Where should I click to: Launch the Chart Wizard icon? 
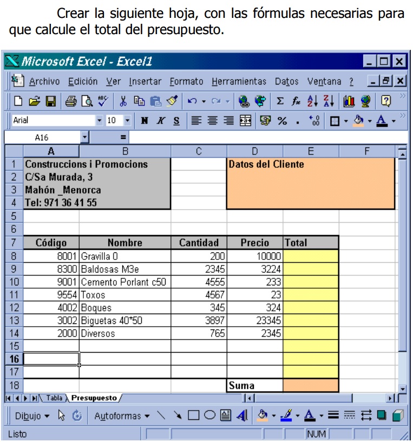point(349,101)
